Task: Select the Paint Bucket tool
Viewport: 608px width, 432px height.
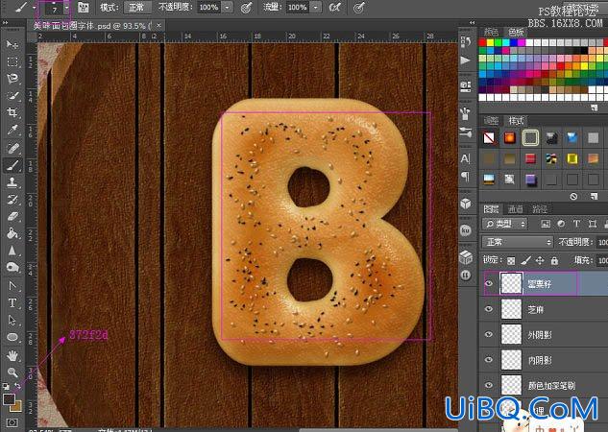Action: pos(12,233)
